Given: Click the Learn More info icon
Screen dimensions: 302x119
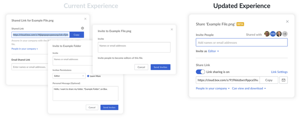Looking at the screenshot, I should click(88, 76).
